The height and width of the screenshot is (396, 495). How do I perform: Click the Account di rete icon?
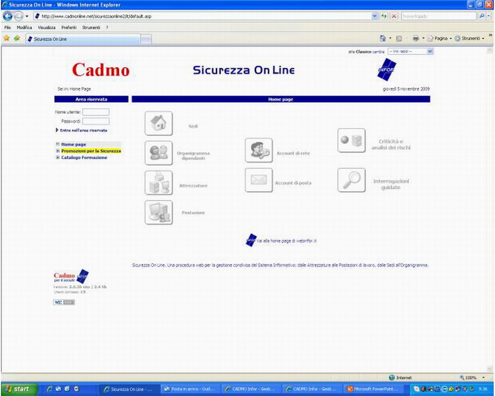tap(259, 150)
